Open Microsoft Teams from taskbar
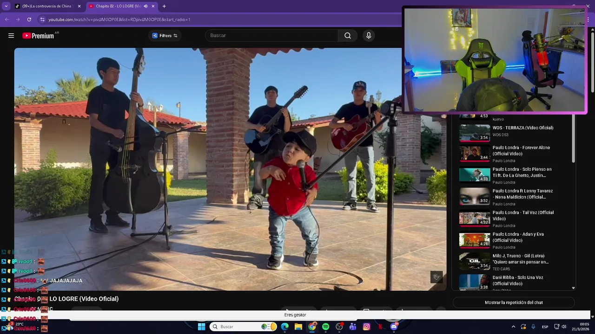This screenshot has height=334, width=595. click(353, 327)
